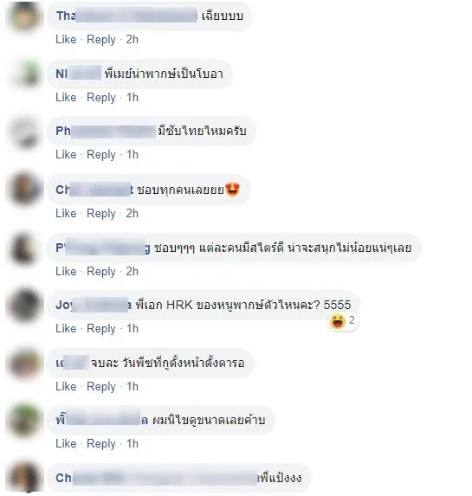Click the laughing reaction emoji with count 2
This screenshot has width=472, height=496.
click(338, 321)
